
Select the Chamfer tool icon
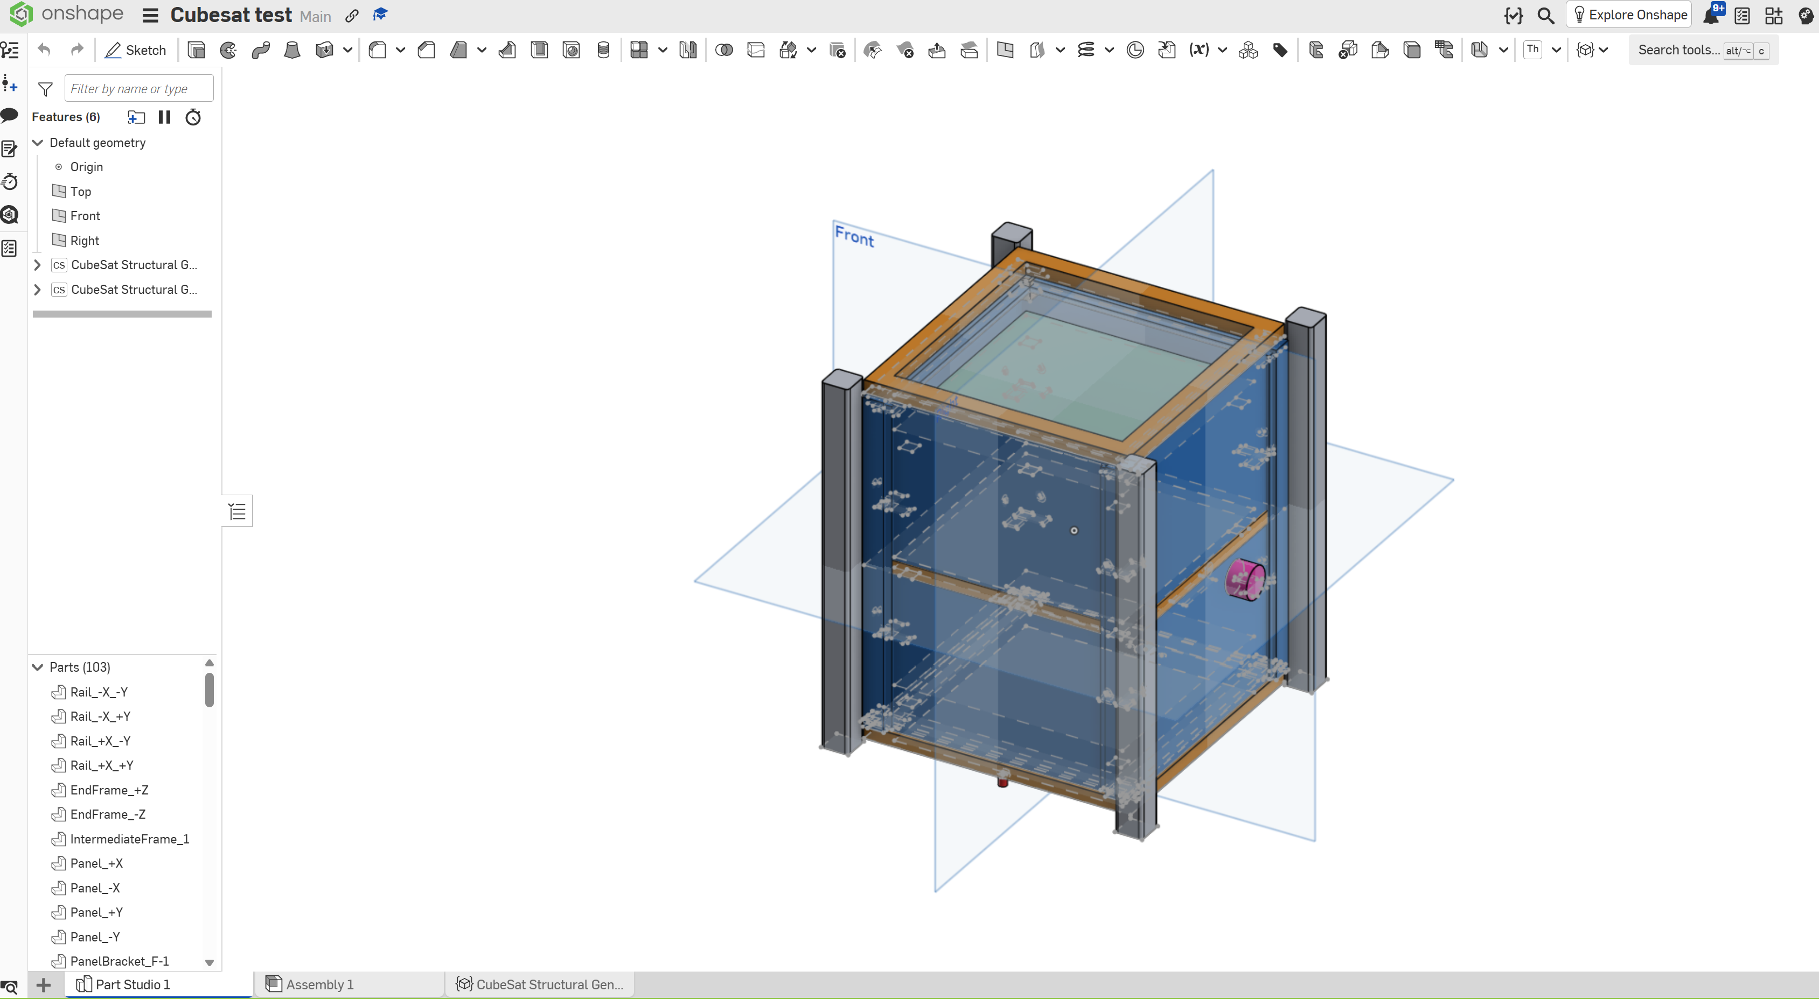(427, 50)
